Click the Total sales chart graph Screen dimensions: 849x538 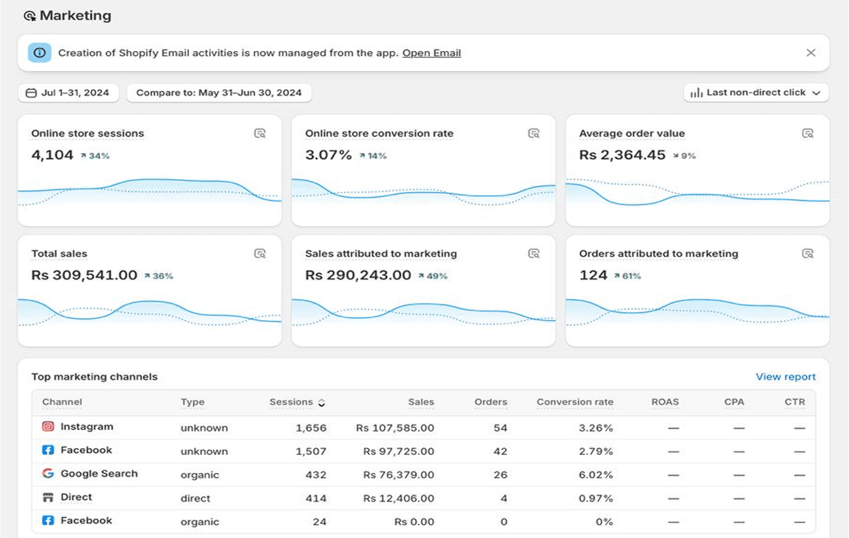150,313
